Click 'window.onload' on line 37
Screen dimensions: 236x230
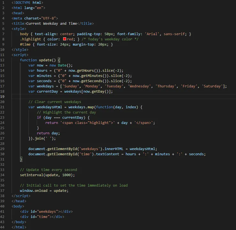[34, 191]
